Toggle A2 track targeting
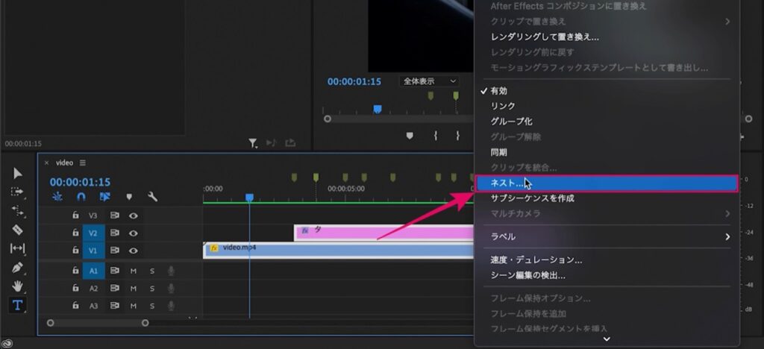The width and height of the screenshot is (764, 349). tap(93, 288)
